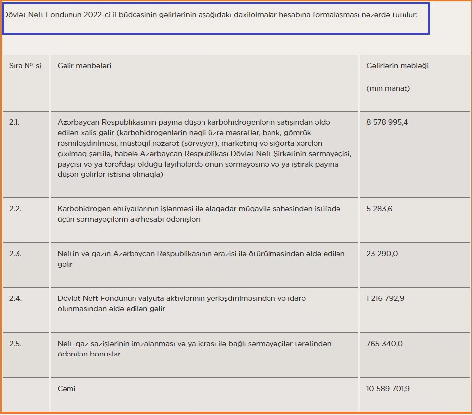Select the amount 23 290,0
This screenshot has height=415, width=472.
point(382,254)
